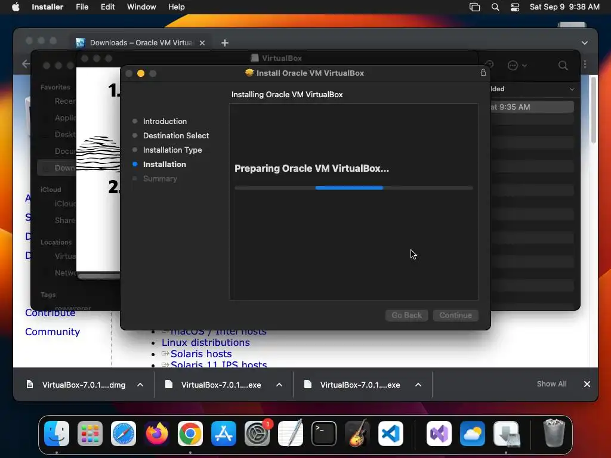Select the Introduction step in installer

pos(165,121)
